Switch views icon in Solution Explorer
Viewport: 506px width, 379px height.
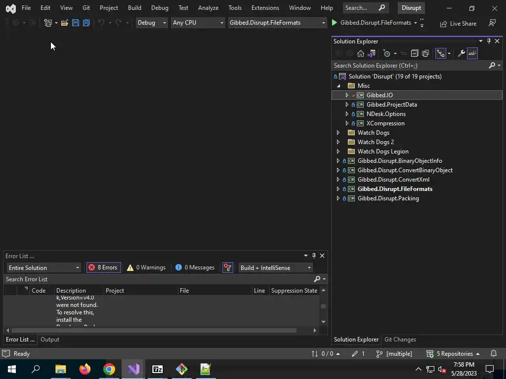click(x=372, y=53)
